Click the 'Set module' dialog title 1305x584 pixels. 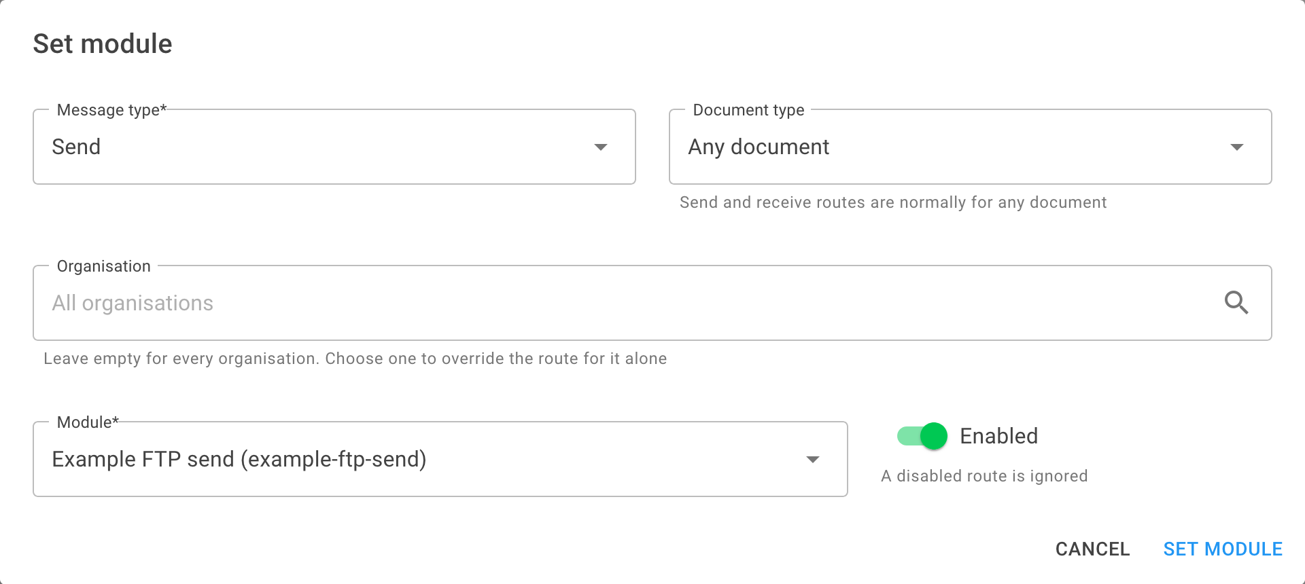click(x=103, y=43)
